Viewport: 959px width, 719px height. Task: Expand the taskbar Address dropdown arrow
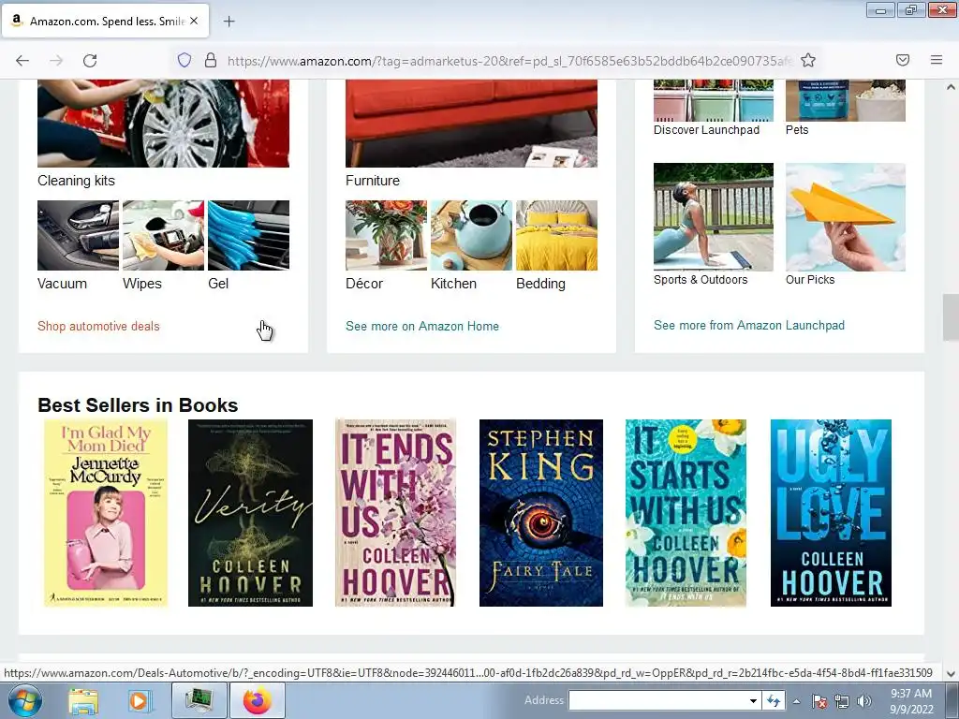(754, 701)
